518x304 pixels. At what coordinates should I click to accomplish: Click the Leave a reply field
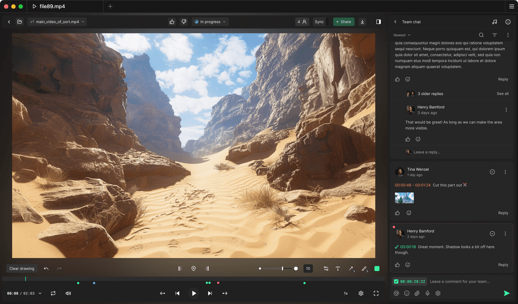tap(427, 152)
